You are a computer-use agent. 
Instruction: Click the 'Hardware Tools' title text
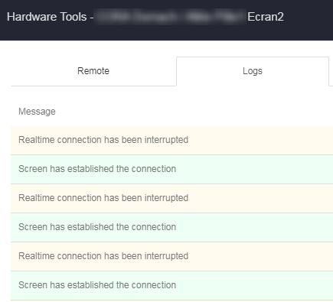point(47,17)
